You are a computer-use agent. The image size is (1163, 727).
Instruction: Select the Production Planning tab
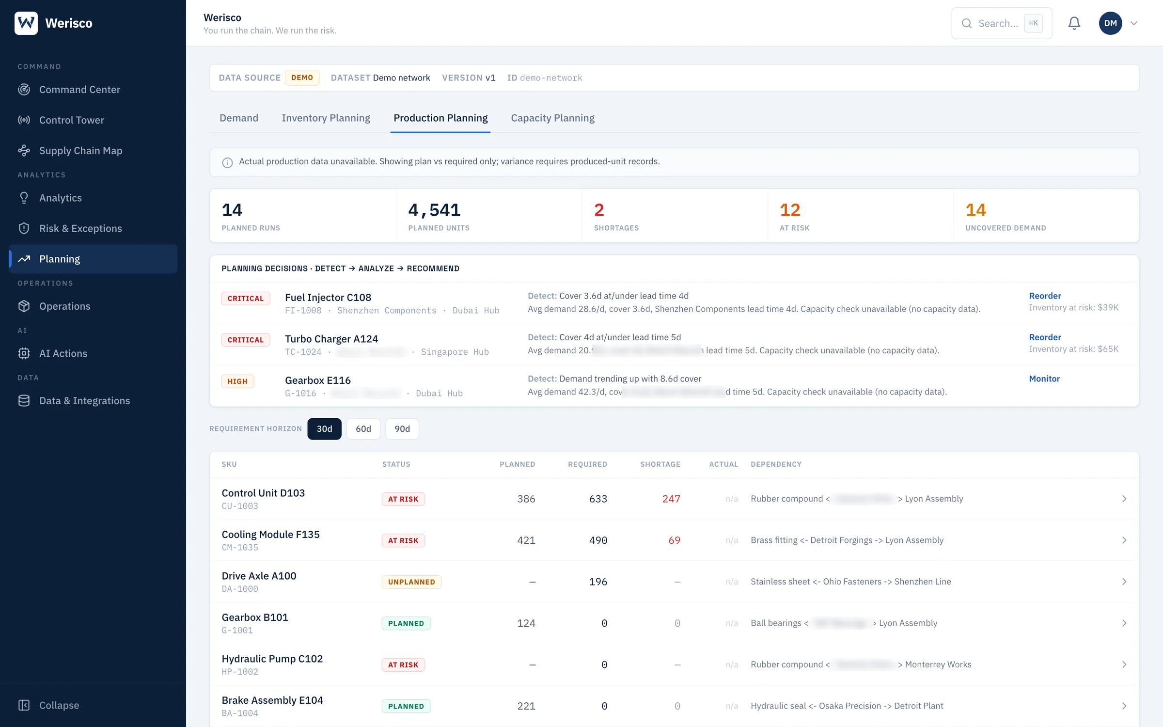440,118
